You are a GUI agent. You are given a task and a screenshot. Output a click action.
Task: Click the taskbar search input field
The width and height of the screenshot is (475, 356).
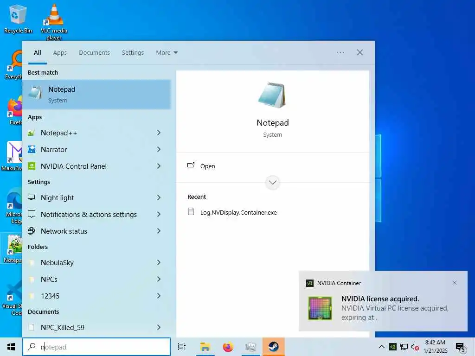[x=96, y=347]
